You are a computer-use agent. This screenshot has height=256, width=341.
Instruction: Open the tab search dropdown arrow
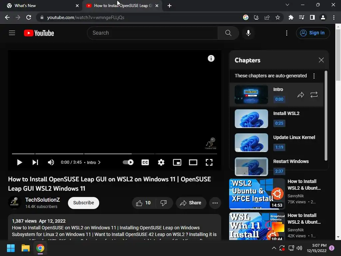pyautogui.click(x=287, y=5)
